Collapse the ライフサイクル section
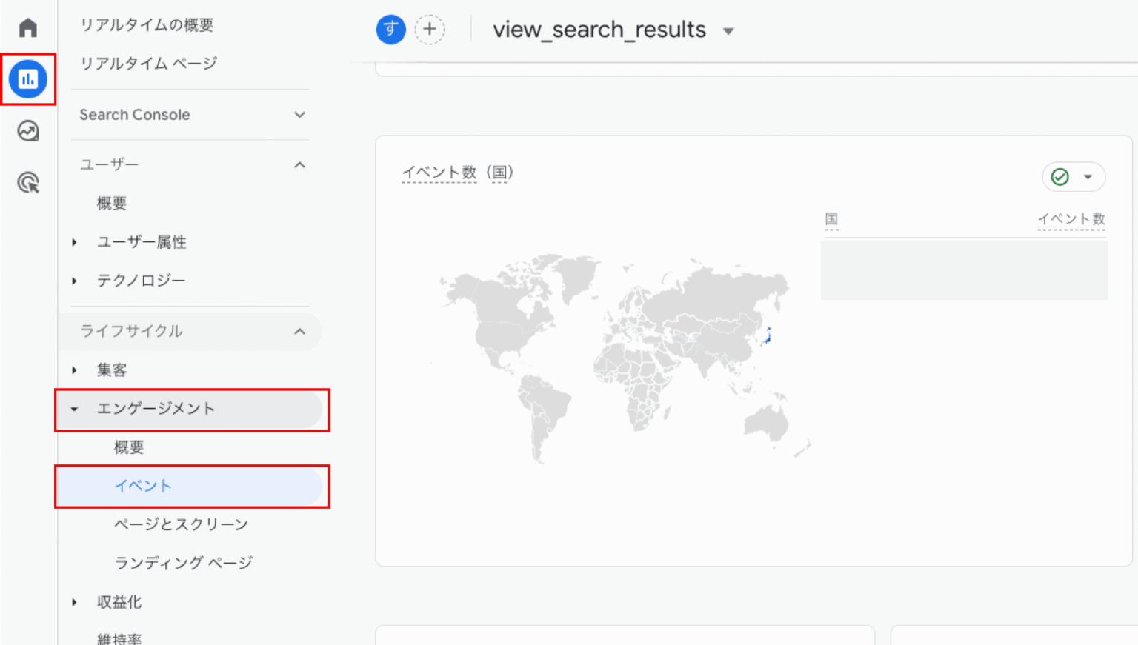The height and width of the screenshot is (645, 1138). [x=299, y=331]
